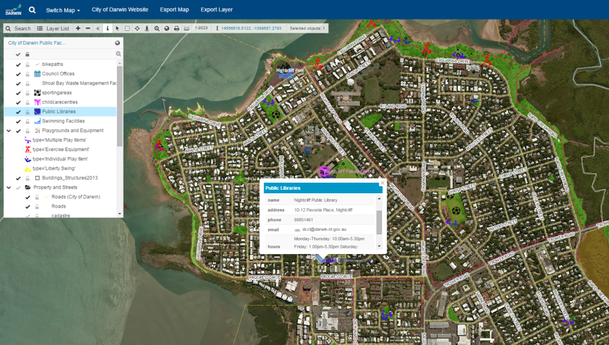Toggle Buildings_Structures2013 layer visibility
Viewport: 609px width, 345px height.
click(18, 178)
